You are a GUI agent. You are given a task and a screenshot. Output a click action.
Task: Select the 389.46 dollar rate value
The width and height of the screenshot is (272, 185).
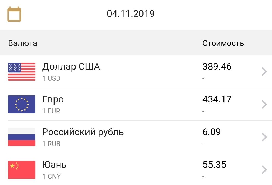point(217,67)
